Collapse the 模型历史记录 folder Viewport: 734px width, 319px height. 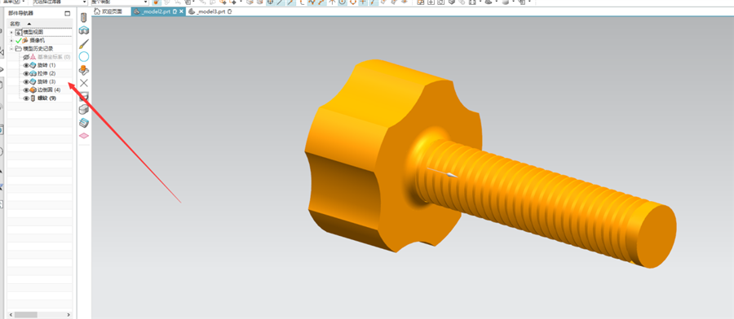point(11,49)
